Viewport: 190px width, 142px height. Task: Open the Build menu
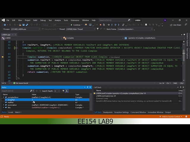point(35,20)
